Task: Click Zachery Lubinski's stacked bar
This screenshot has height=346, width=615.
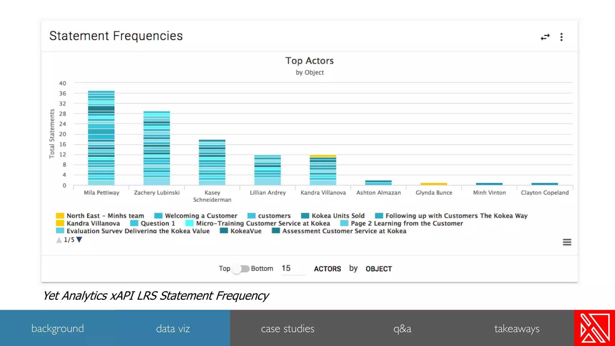Action: tap(157, 148)
